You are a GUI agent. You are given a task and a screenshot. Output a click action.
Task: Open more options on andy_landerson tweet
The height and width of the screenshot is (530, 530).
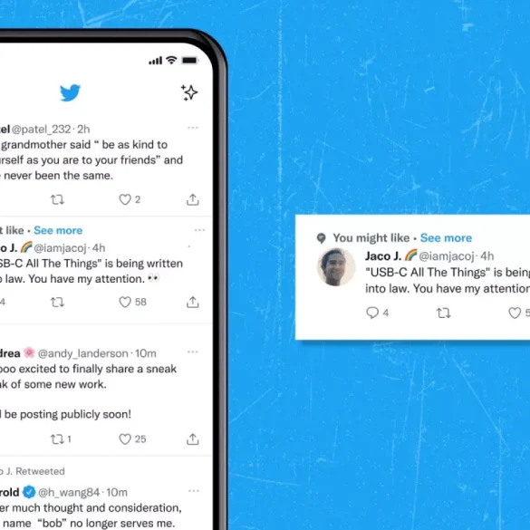click(x=193, y=352)
